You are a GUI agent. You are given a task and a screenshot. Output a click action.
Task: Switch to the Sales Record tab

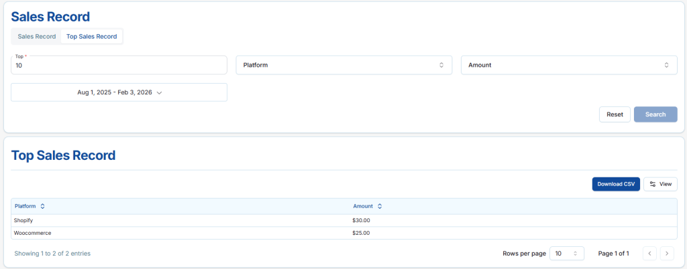tap(37, 37)
